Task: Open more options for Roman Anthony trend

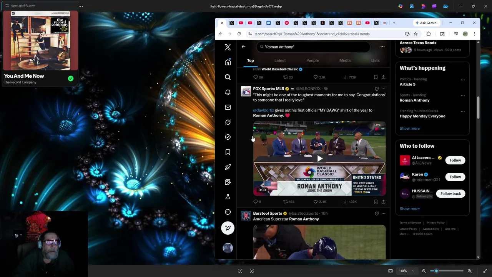Action: coord(463,96)
